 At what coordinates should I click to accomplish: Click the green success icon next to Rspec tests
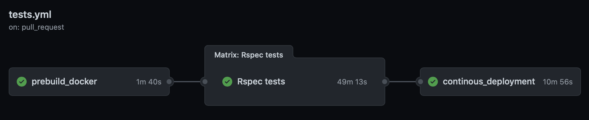tap(227, 82)
